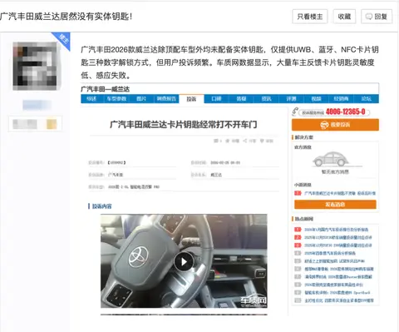
Task: Open first hot news link 国内汽车投诉排行
Action: [x=337, y=230]
